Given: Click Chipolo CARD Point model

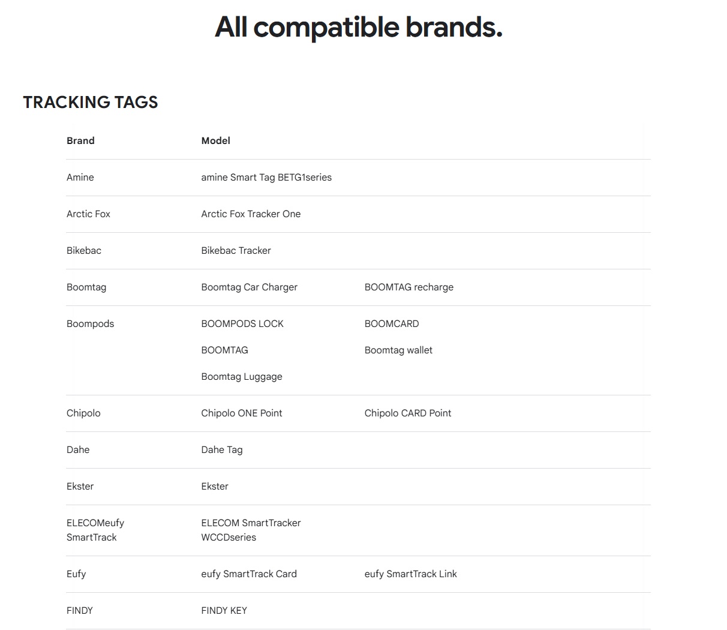Looking at the screenshot, I should (408, 413).
